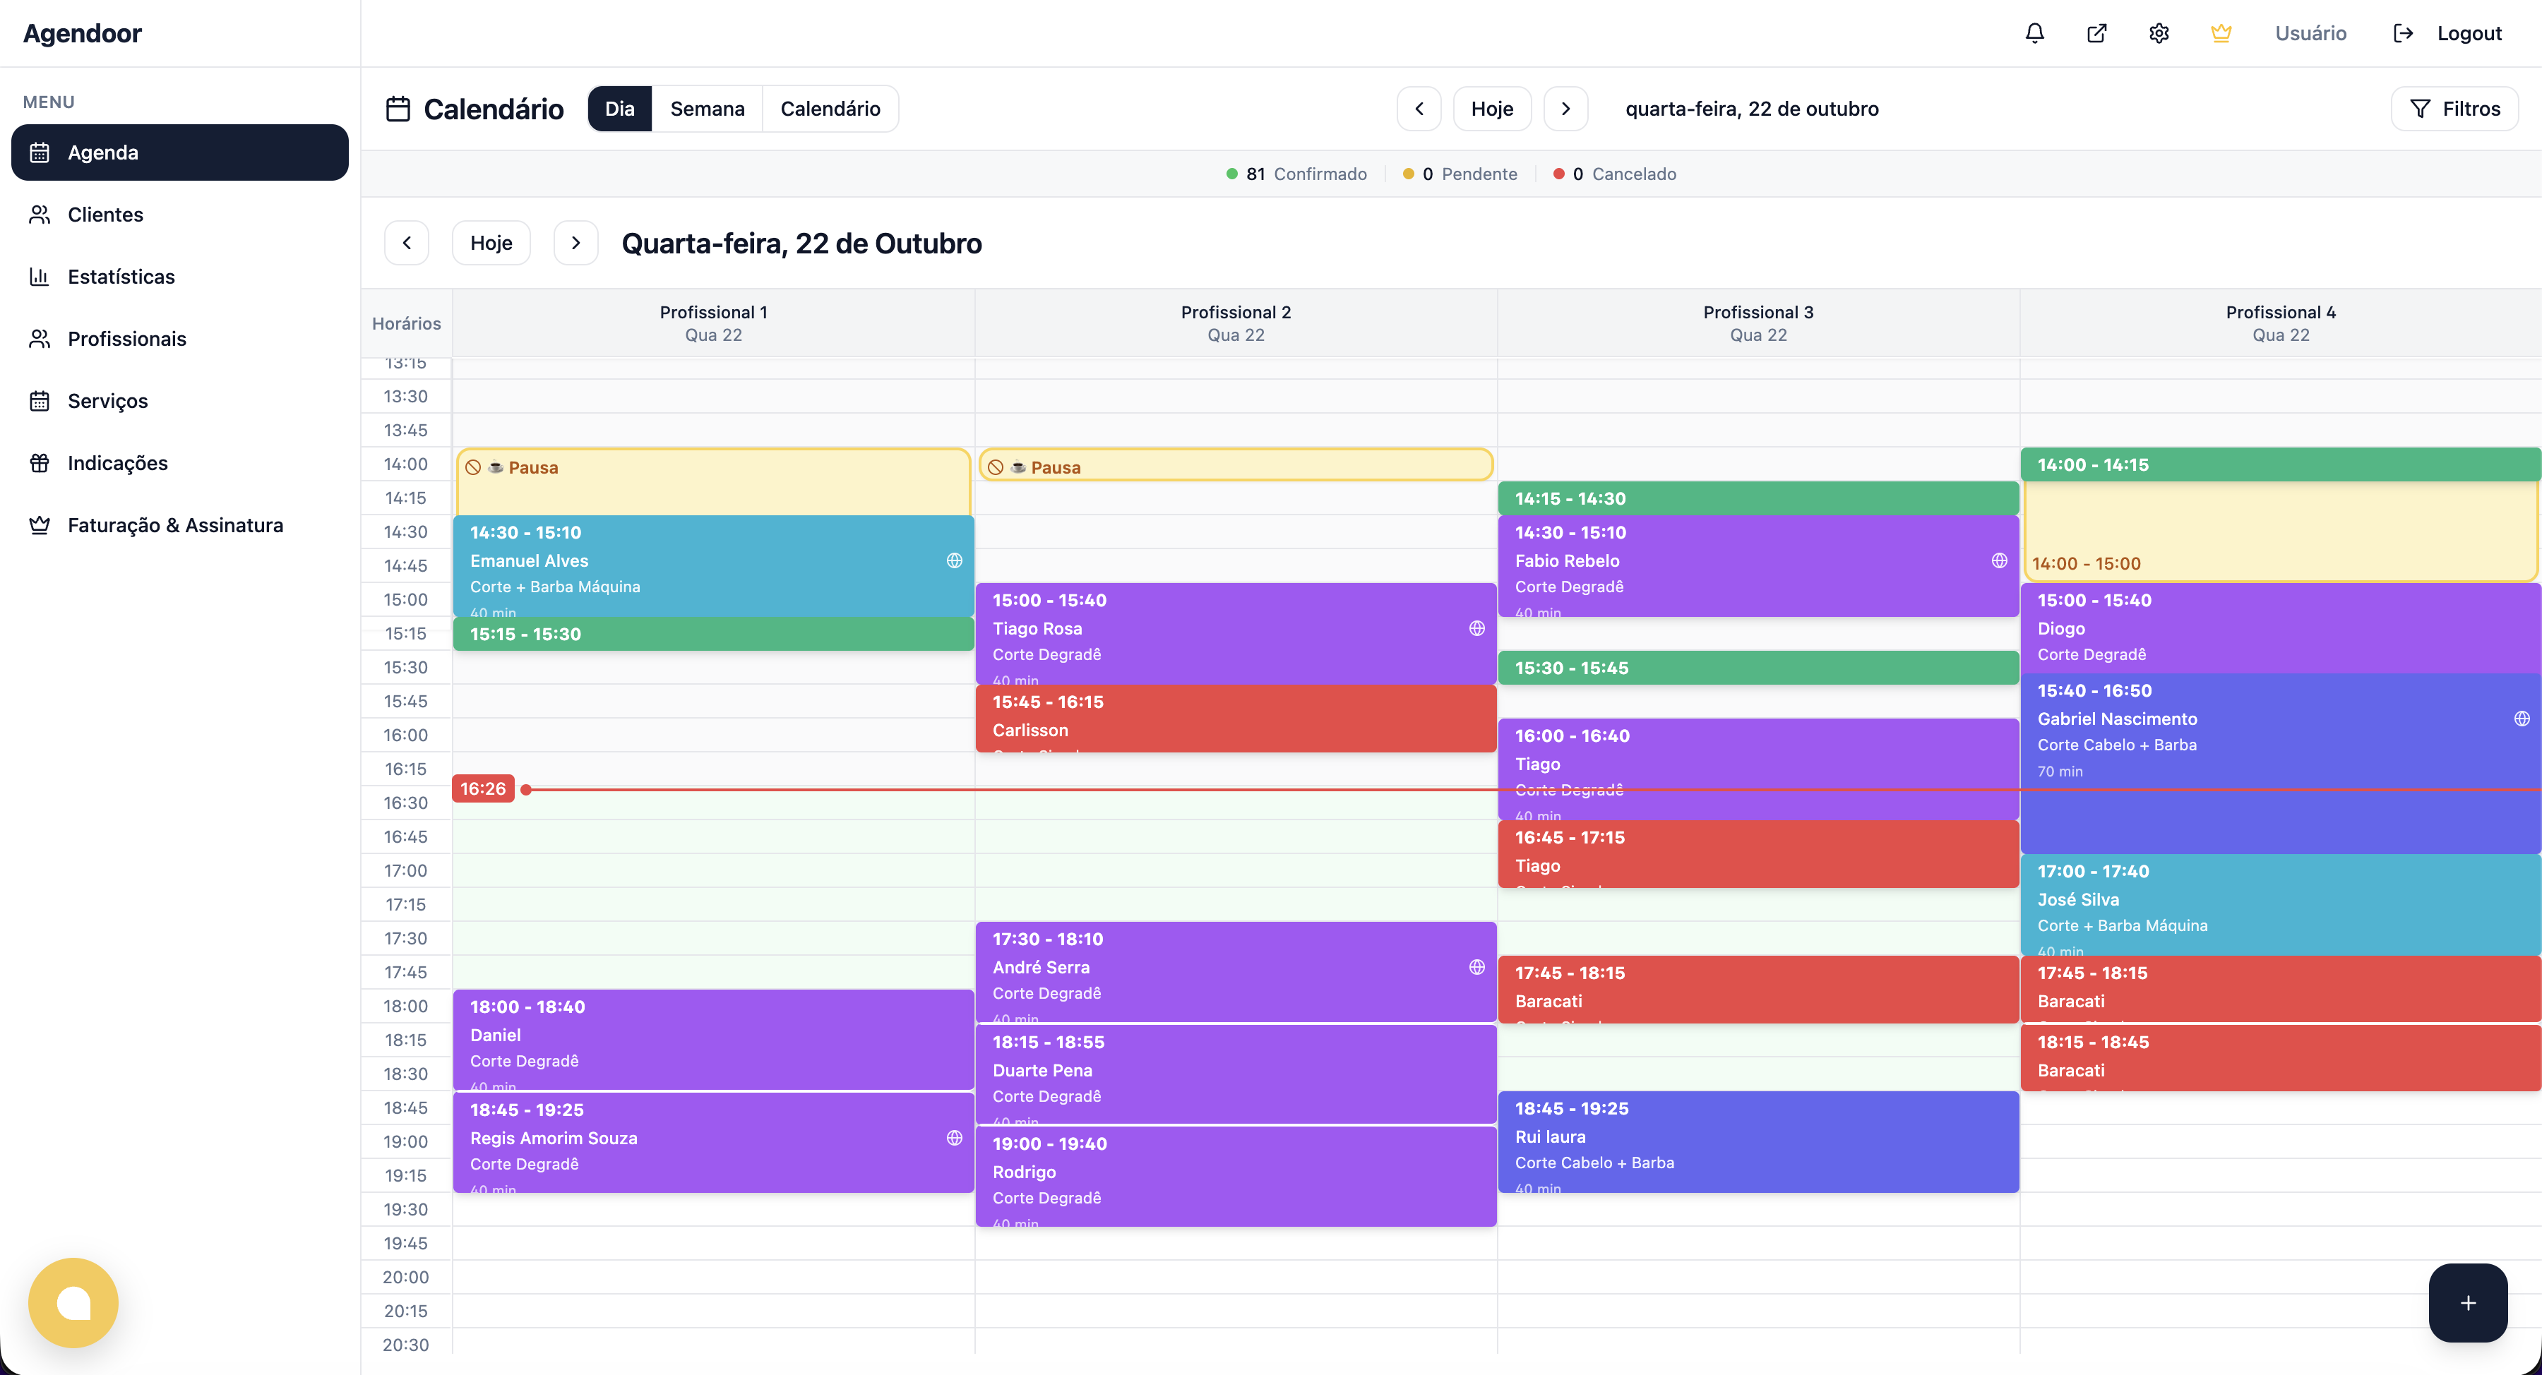Open Emanuel Alves 14:30 appointment
Screen dimensions: 2542x1375
713,566
